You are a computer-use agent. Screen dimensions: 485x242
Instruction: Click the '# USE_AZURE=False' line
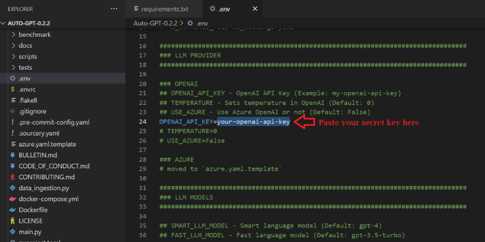point(192,141)
